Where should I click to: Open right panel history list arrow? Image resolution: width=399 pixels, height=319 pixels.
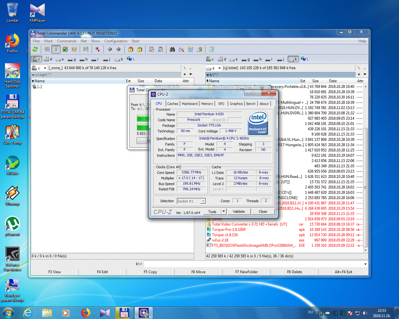(365, 74)
